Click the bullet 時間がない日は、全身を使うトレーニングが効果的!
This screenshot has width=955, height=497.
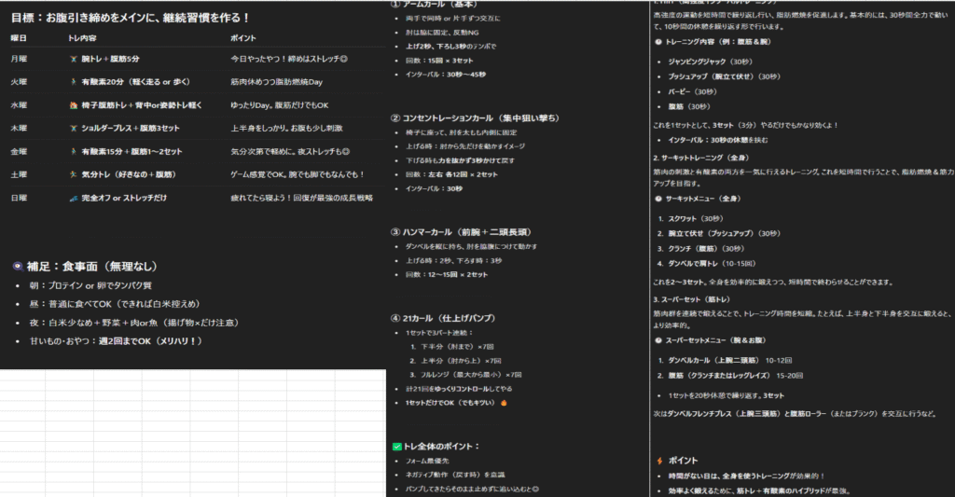click(x=746, y=476)
